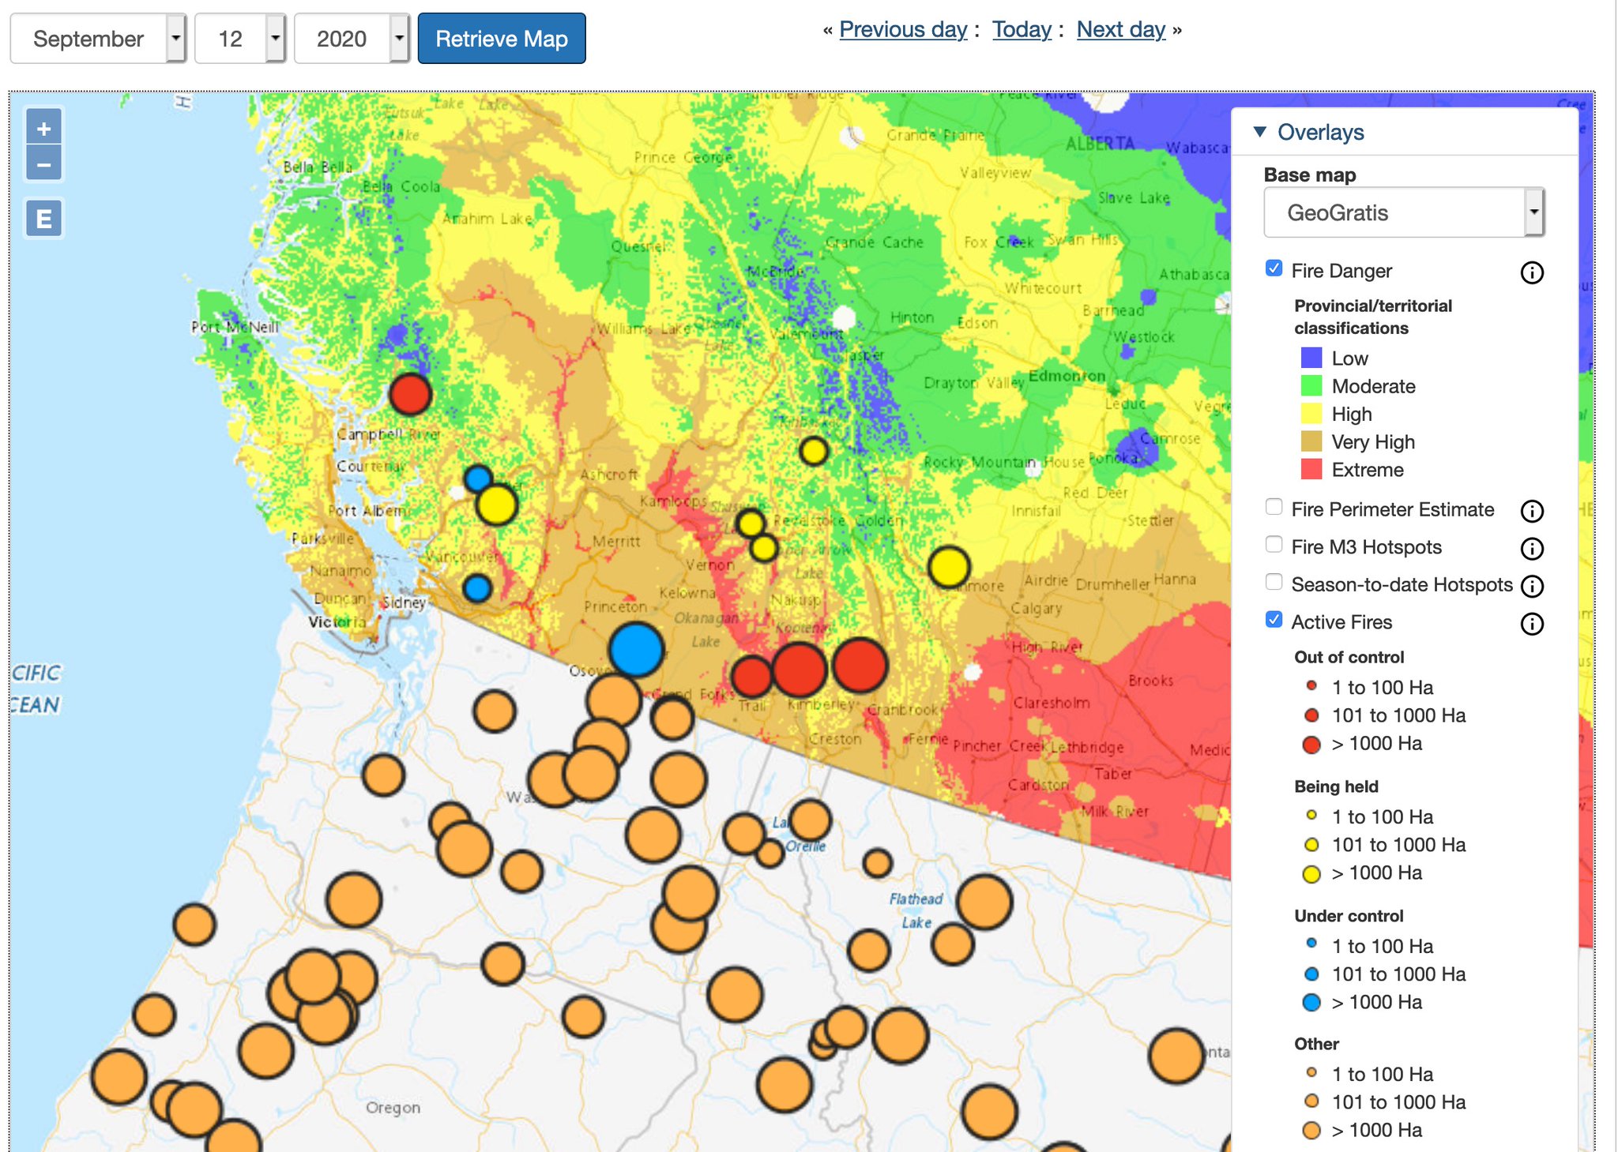Open the day dropdown showing 12
Viewport: 1618px width, 1152px height.
[240, 39]
